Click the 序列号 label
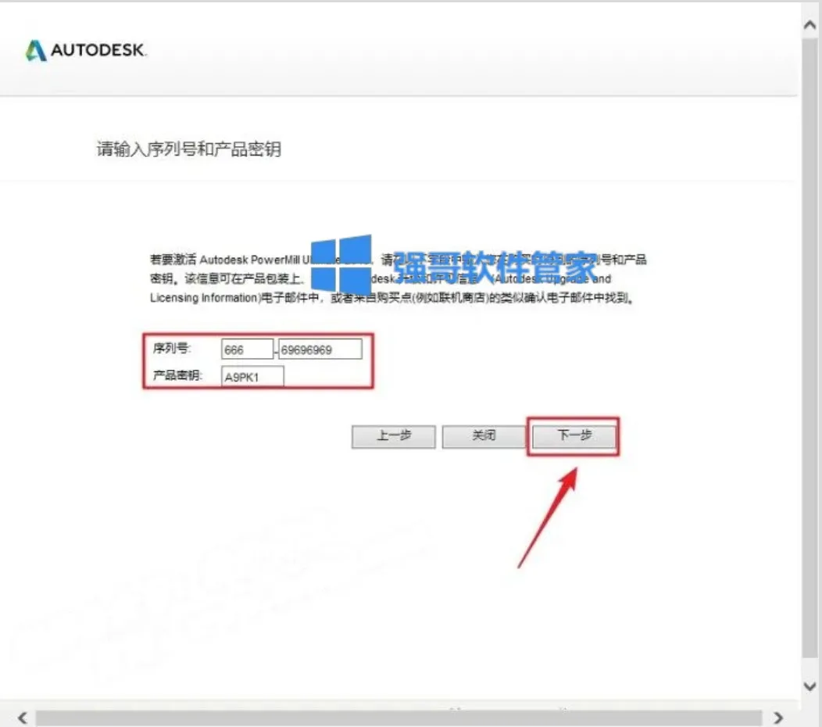 coord(172,348)
